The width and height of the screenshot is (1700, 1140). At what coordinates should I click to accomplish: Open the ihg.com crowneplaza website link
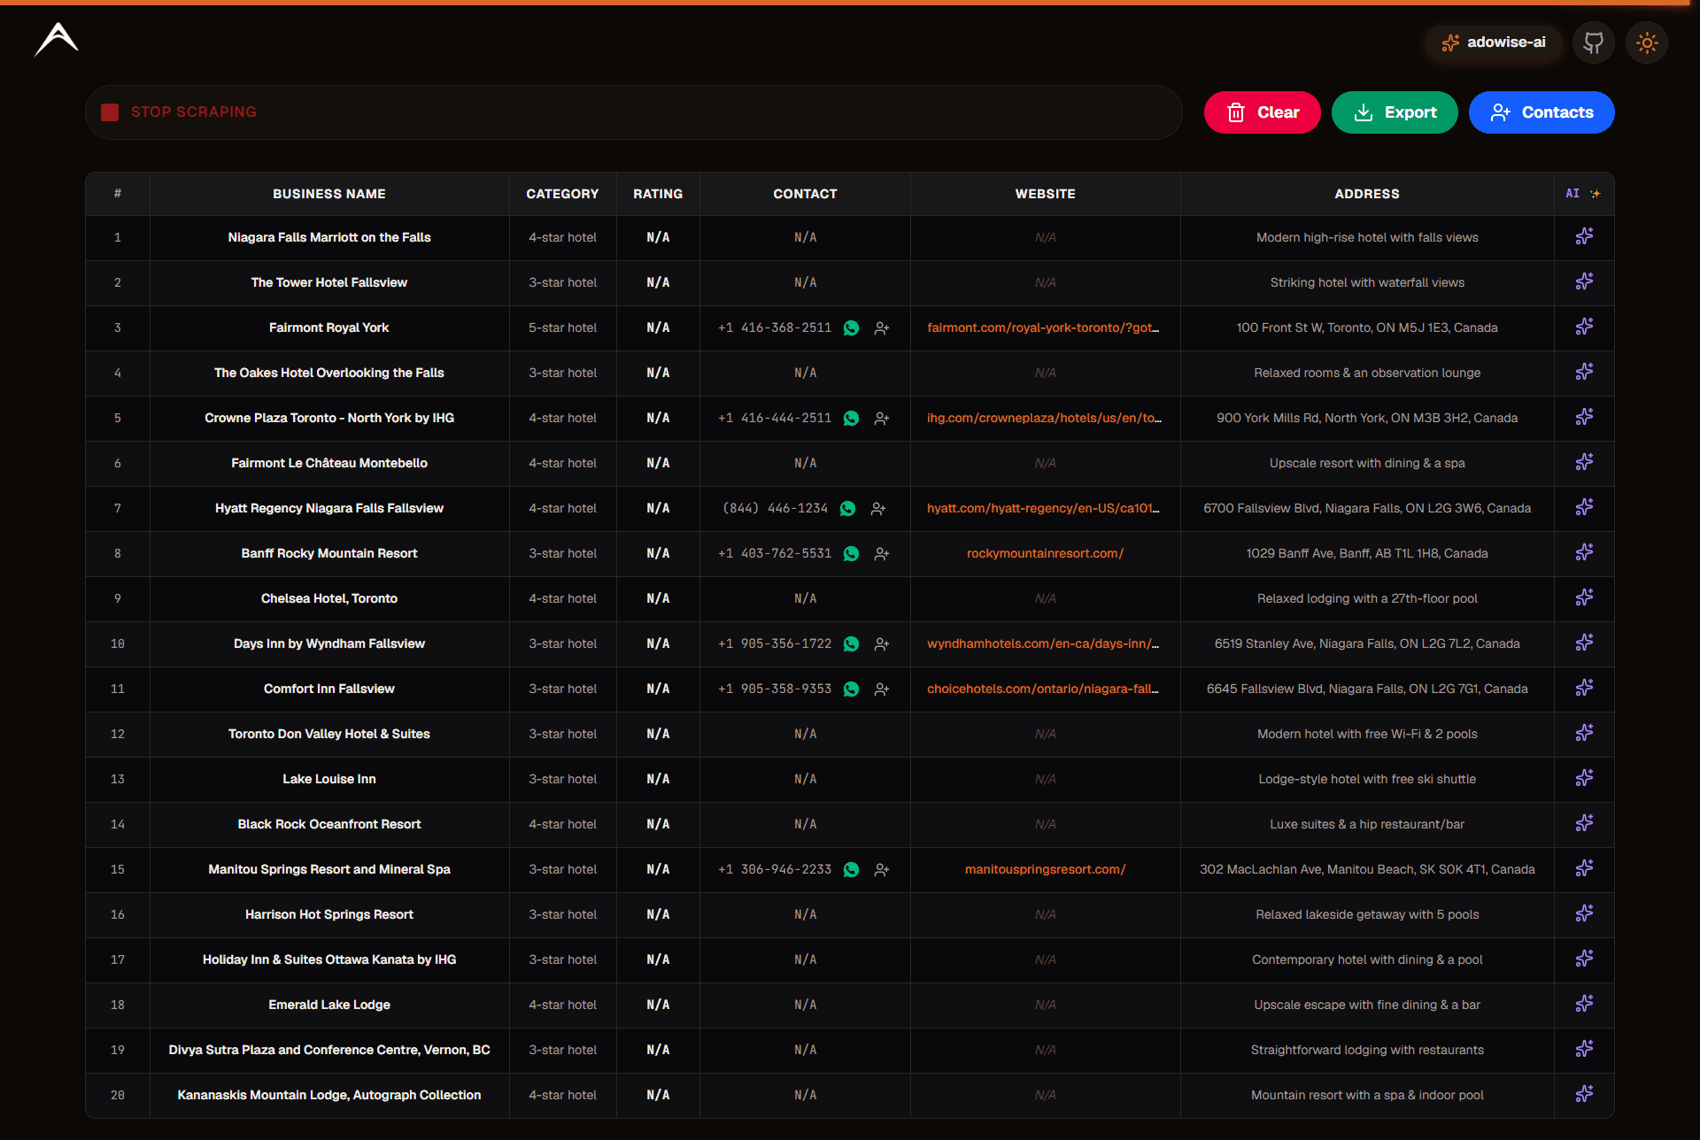tap(1045, 418)
